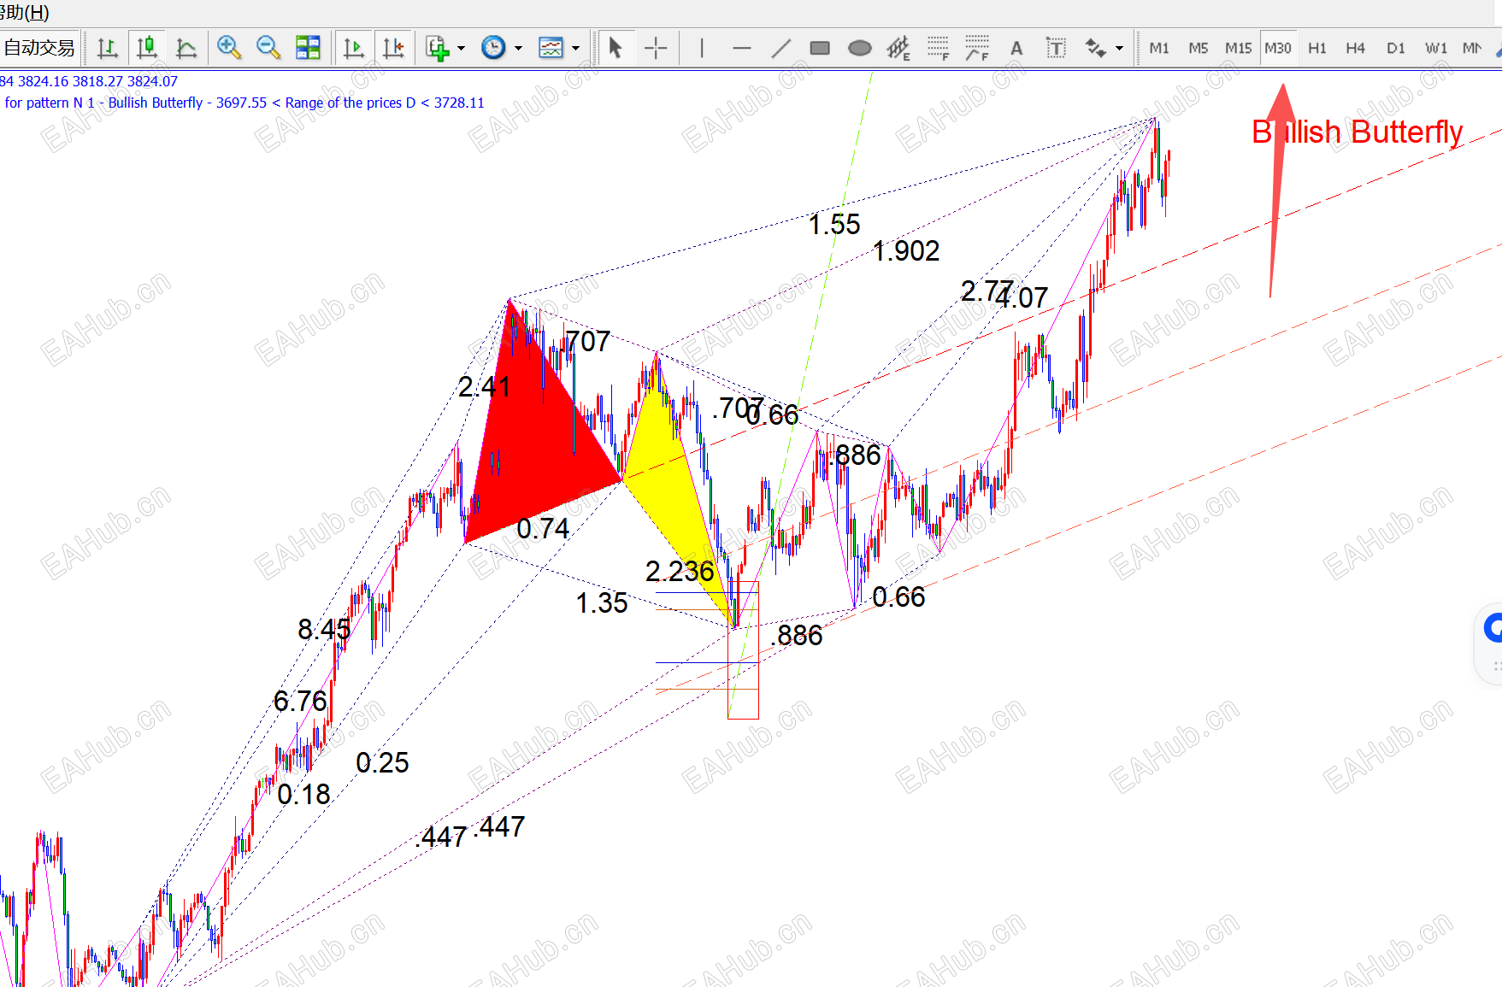The image size is (1502, 987).
Task: Select the Fibonacci retracement tool
Action: click(x=939, y=48)
